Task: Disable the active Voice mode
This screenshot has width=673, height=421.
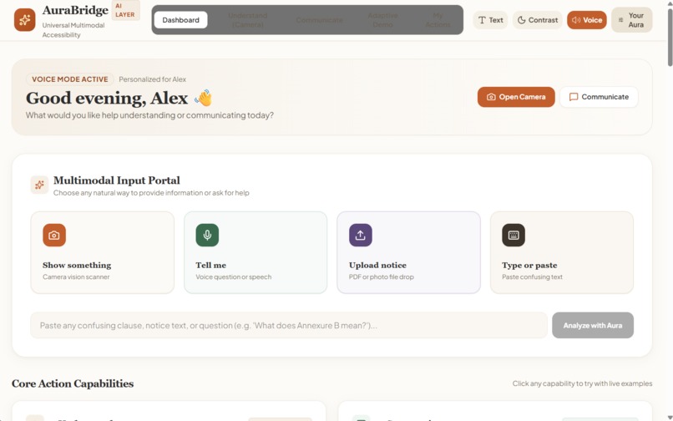Action: pyautogui.click(x=587, y=20)
